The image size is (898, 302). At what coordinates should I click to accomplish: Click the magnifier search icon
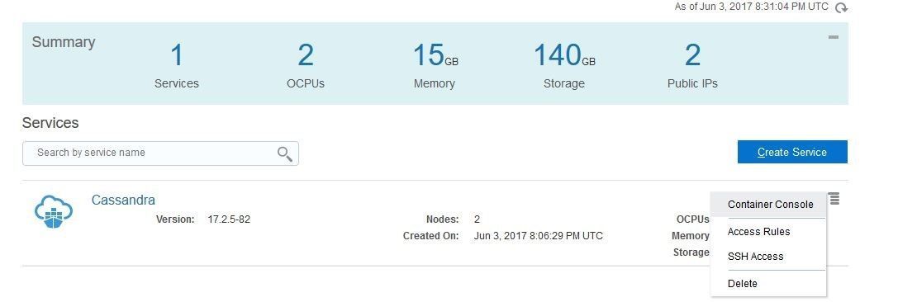285,153
